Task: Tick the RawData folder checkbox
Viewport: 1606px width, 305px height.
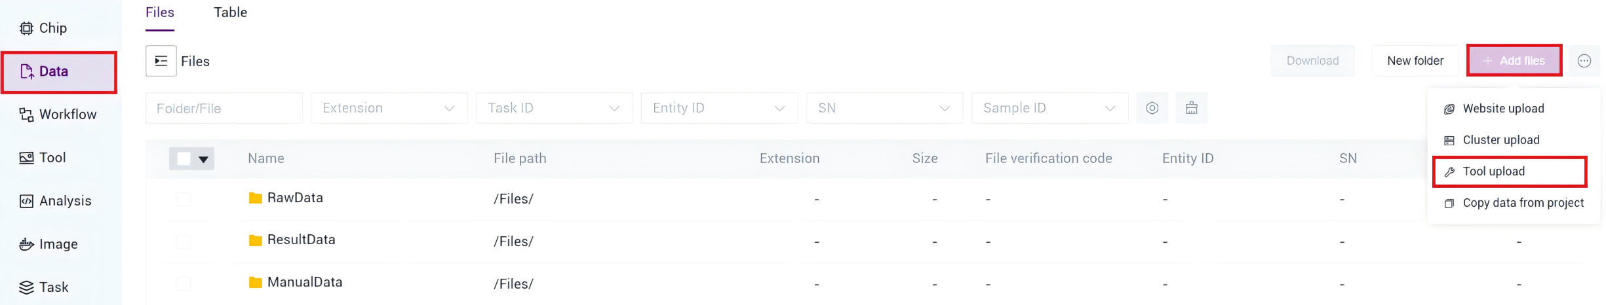Action: point(184,198)
